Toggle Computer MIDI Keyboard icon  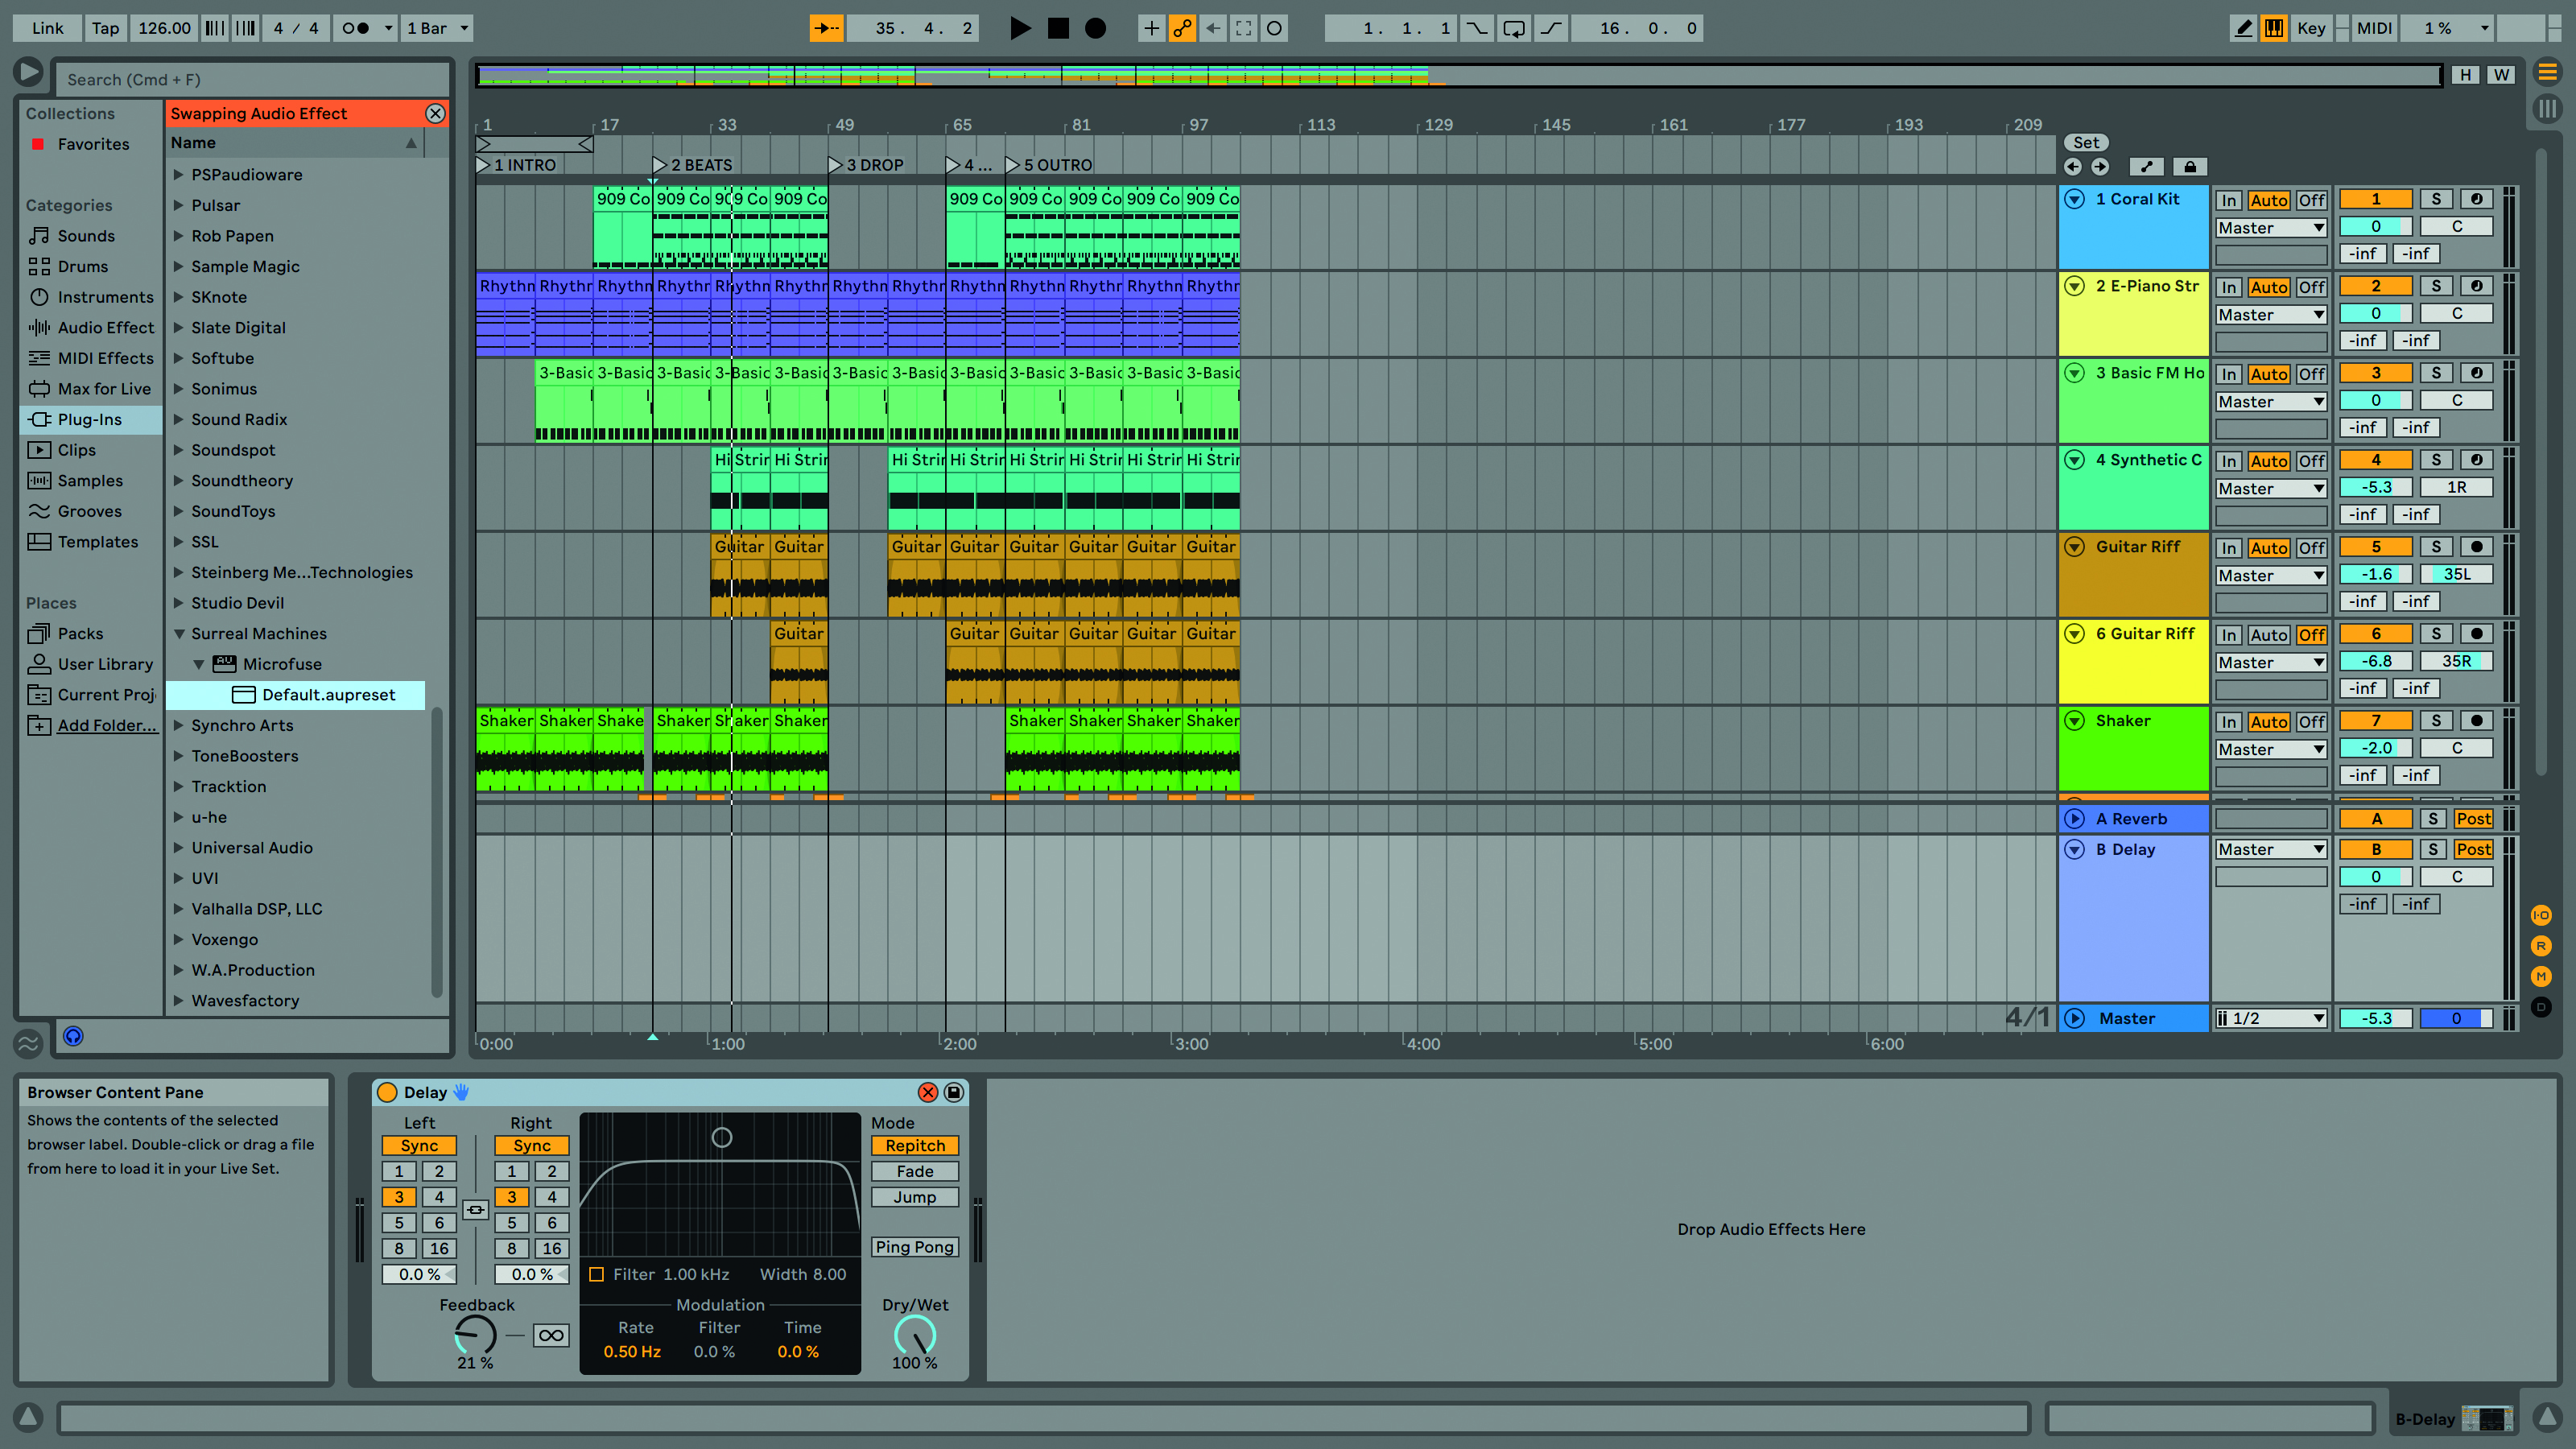pos(2274,28)
